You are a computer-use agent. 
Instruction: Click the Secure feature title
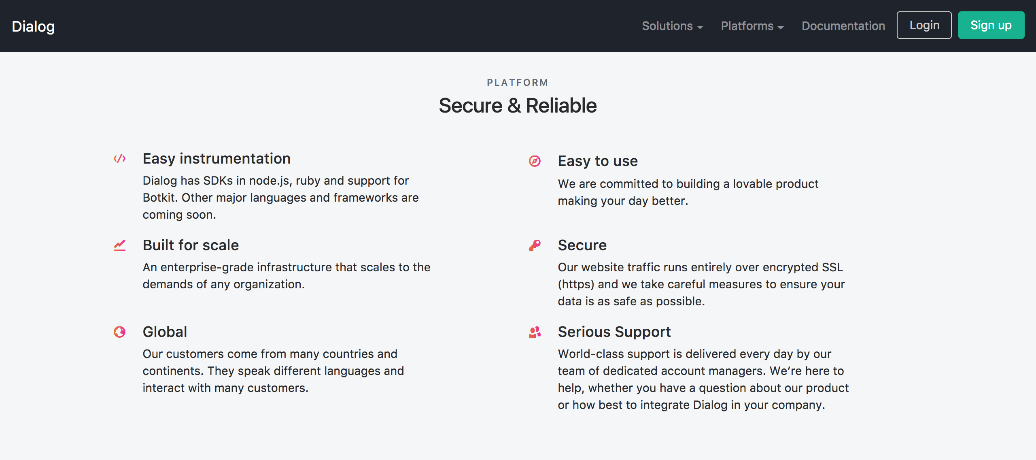[x=582, y=245]
